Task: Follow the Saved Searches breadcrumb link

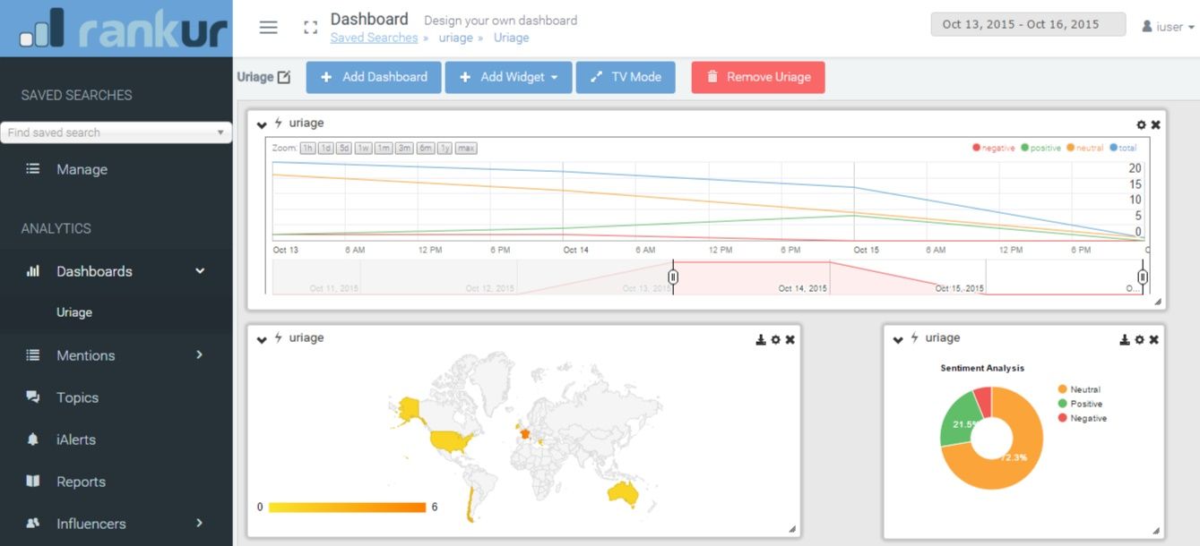Action: pos(374,38)
